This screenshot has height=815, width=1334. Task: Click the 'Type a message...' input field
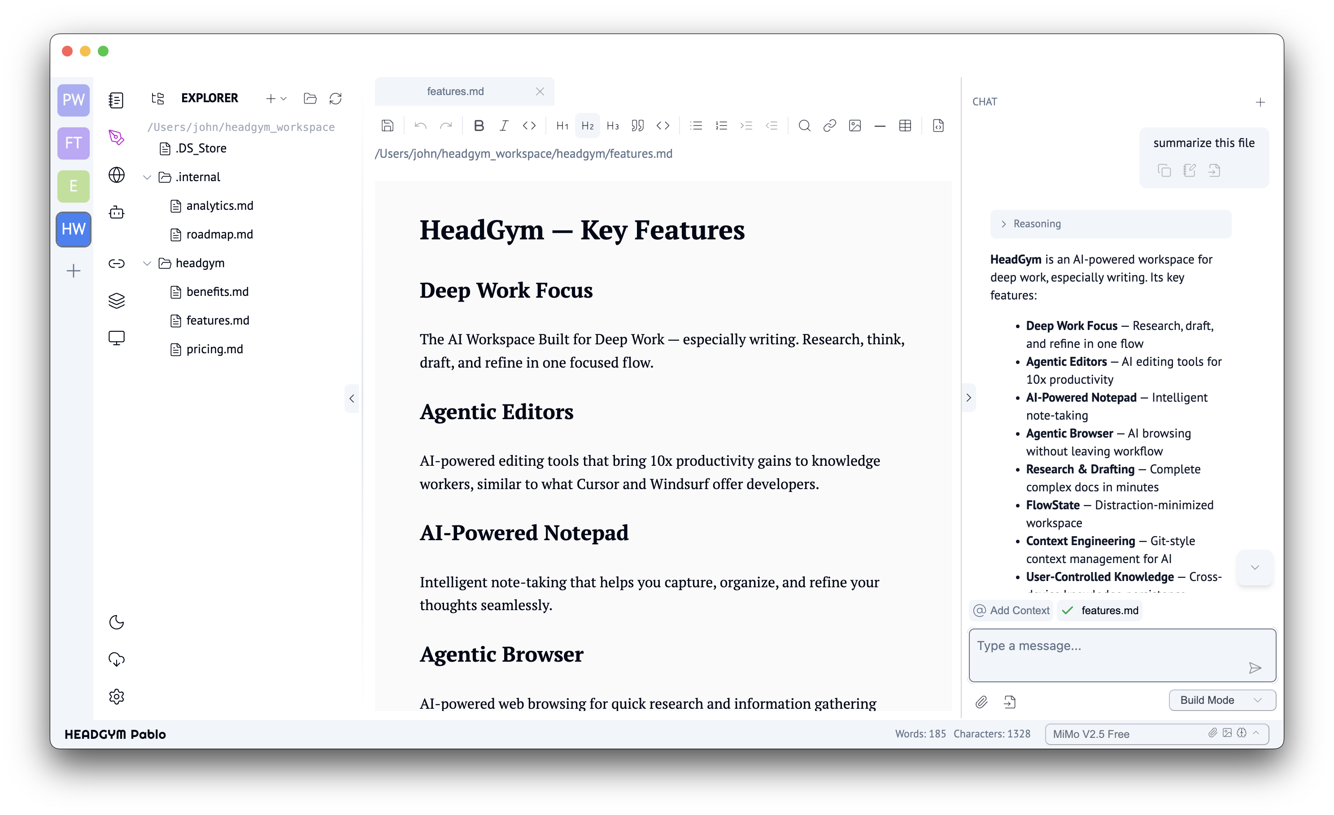pyautogui.click(x=1122, y=655)
